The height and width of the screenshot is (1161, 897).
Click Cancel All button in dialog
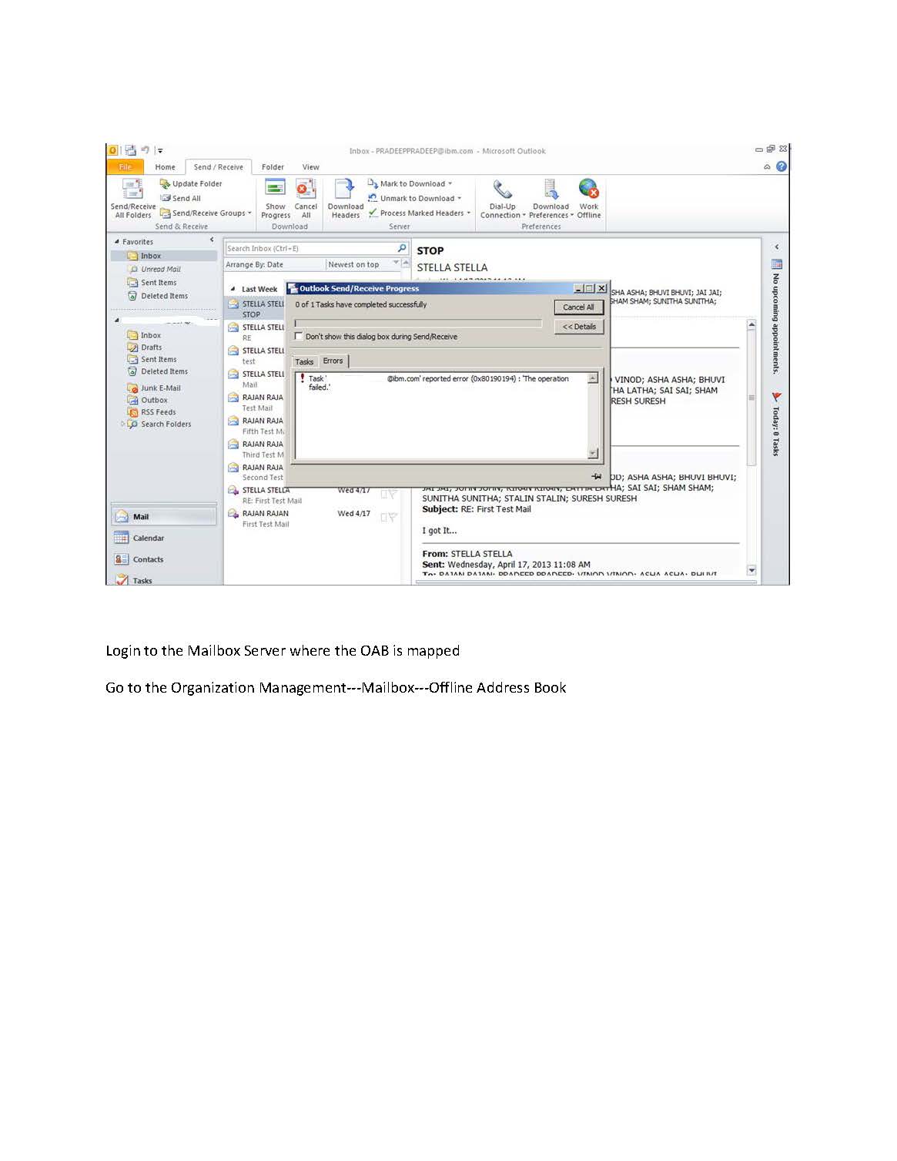pos(578,307)
